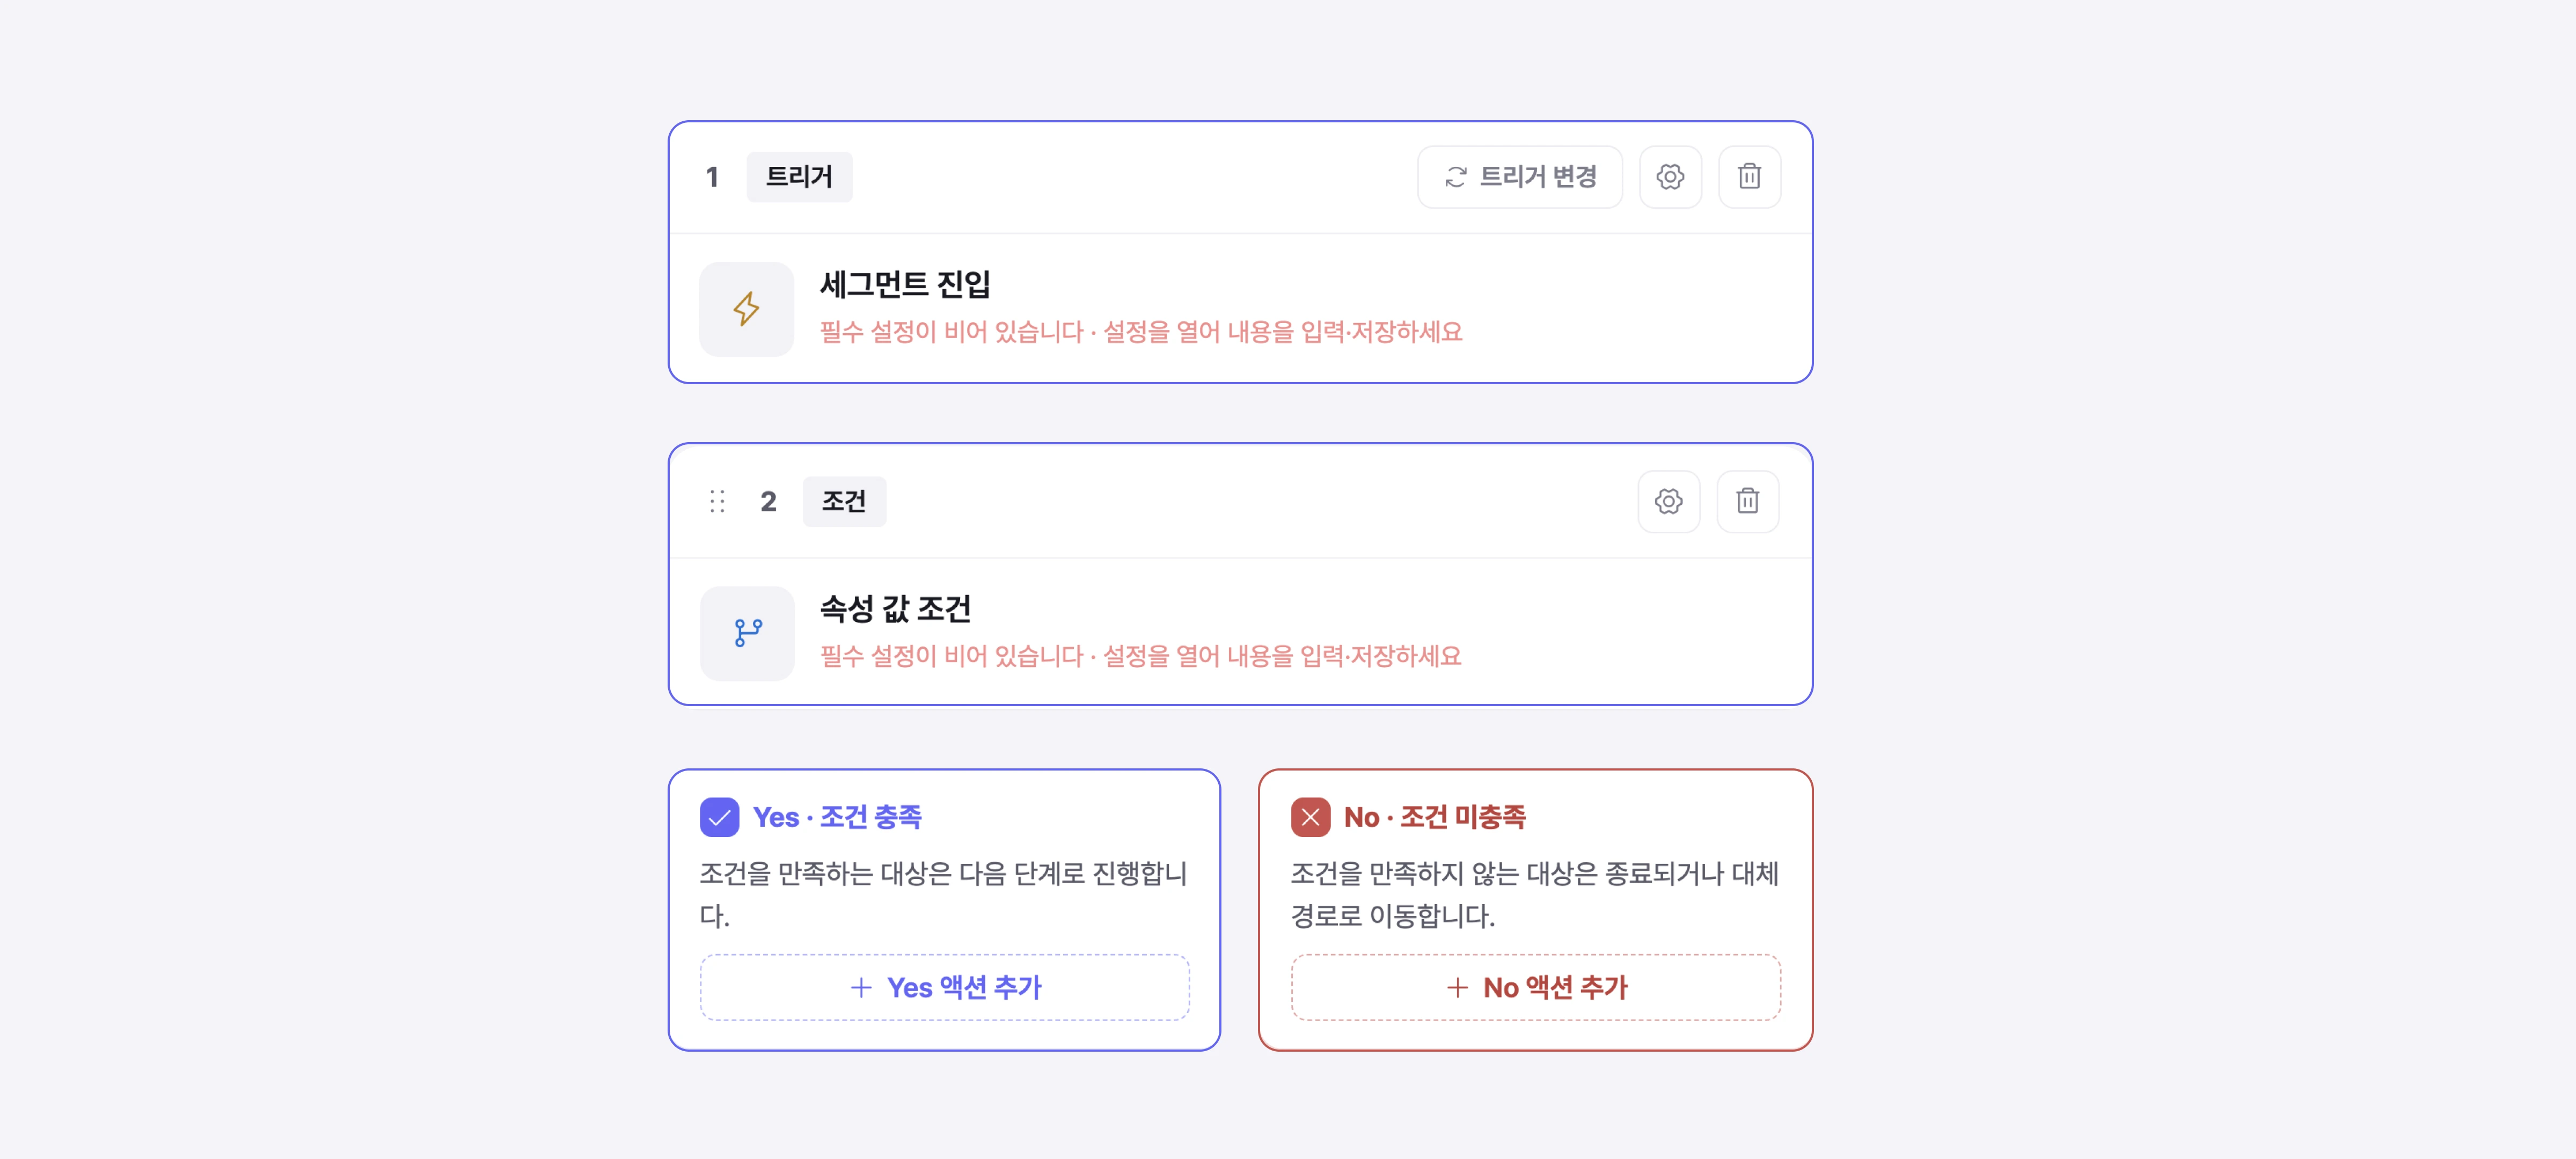Click warning text under 속성 값 조건
Image resolution: width=2576 pixels, height=1159 pixels.
pos(1141,656)
